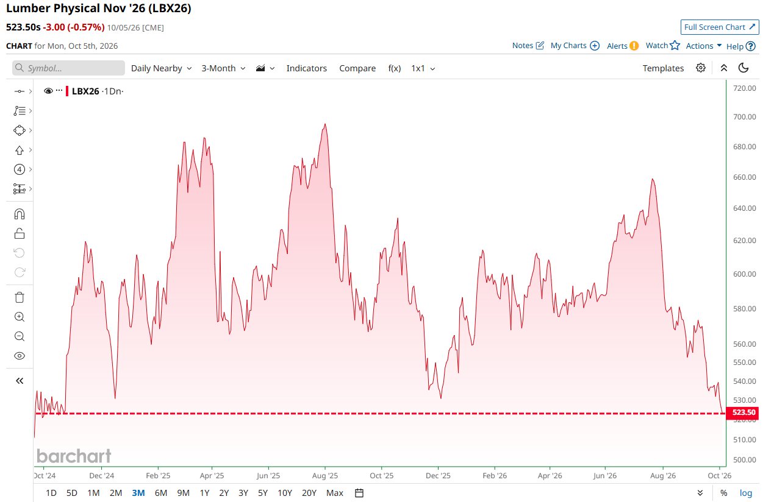Select the 20Y range
The width and height of the screenshot is (763, 502).
(x=309, y=493)
